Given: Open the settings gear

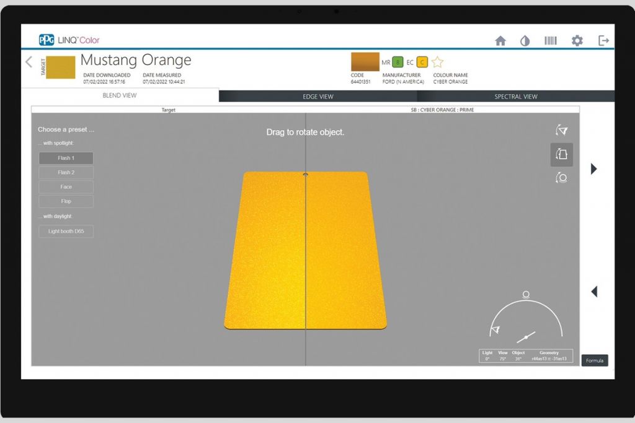Looking at the screenshot, I should click(577, 41).
